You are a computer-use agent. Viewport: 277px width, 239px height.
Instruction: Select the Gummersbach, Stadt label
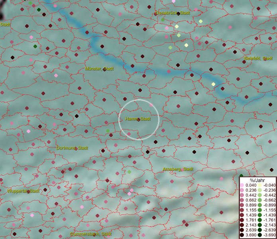tap(90, 234)
